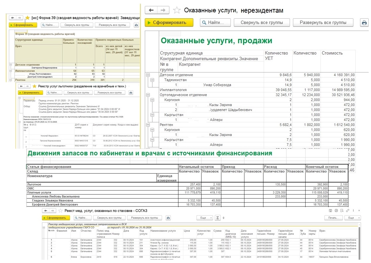This screenshot has height=263, width=371.
Task: Click print icon in Оказанные услуги, нерезидентам toolbar
Action: 364,23
